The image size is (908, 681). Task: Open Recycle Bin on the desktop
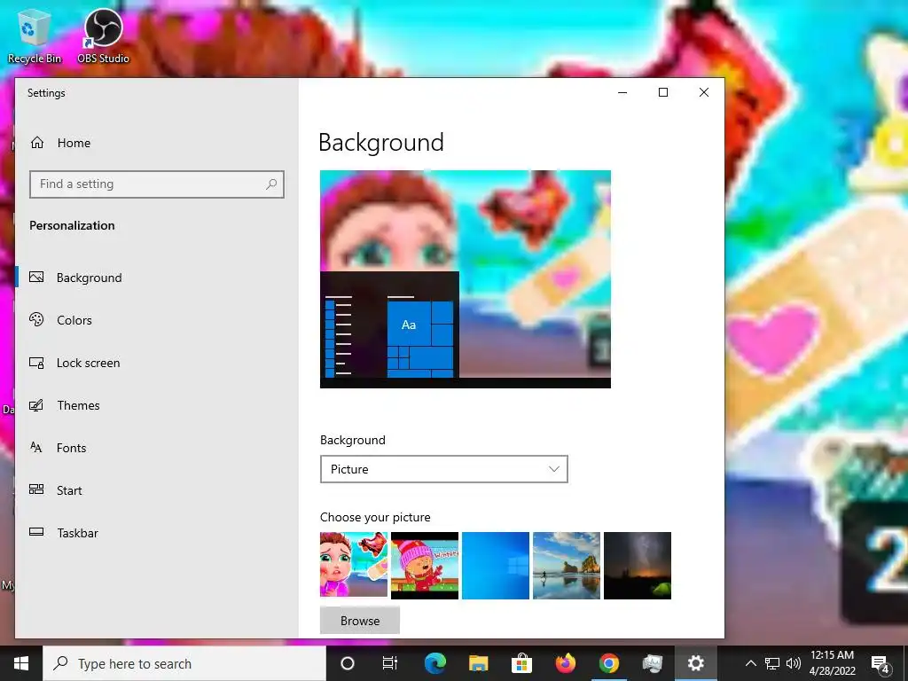pos(35,35)
